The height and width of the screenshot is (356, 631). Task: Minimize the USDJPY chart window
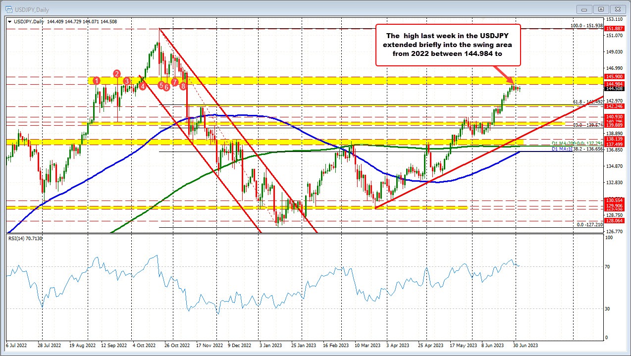(583, 9)
